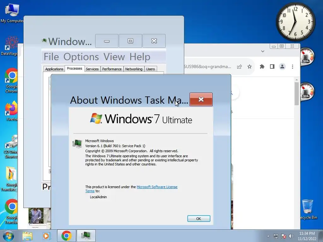The width and height of the screenshot is (323, 242).
Task: Switch to the Networking tab
Action: (x=134, y=69)
